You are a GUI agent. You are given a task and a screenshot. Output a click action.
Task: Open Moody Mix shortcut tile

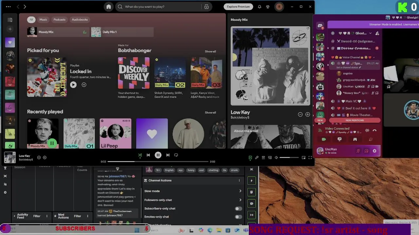[x=58, y=32]
